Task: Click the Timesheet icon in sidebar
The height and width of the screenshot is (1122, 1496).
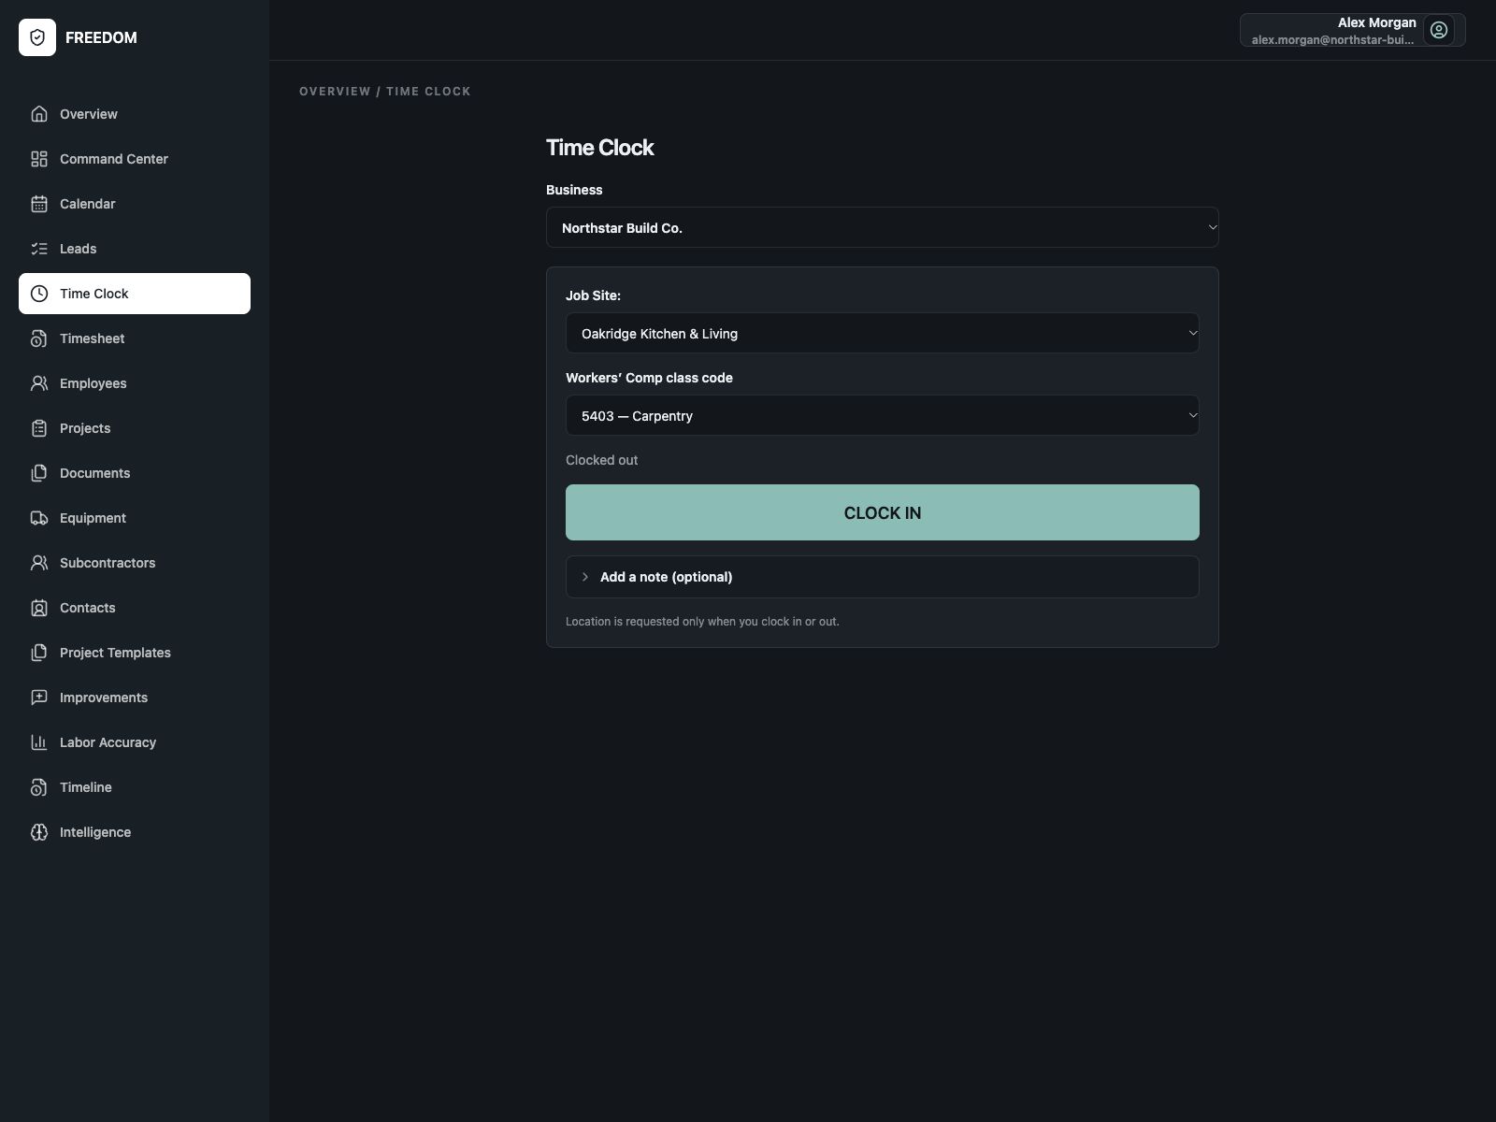Action: click(x=39, y=338)
